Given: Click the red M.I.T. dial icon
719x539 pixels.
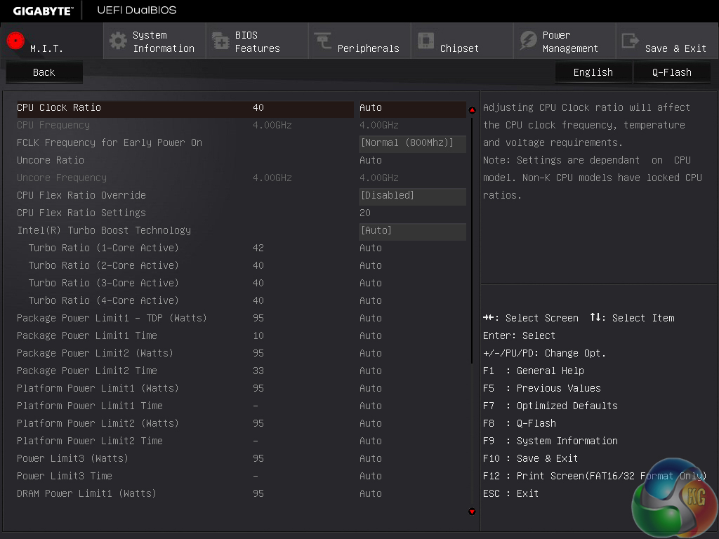Looking at the screenshot, I should tap(15, 41).
